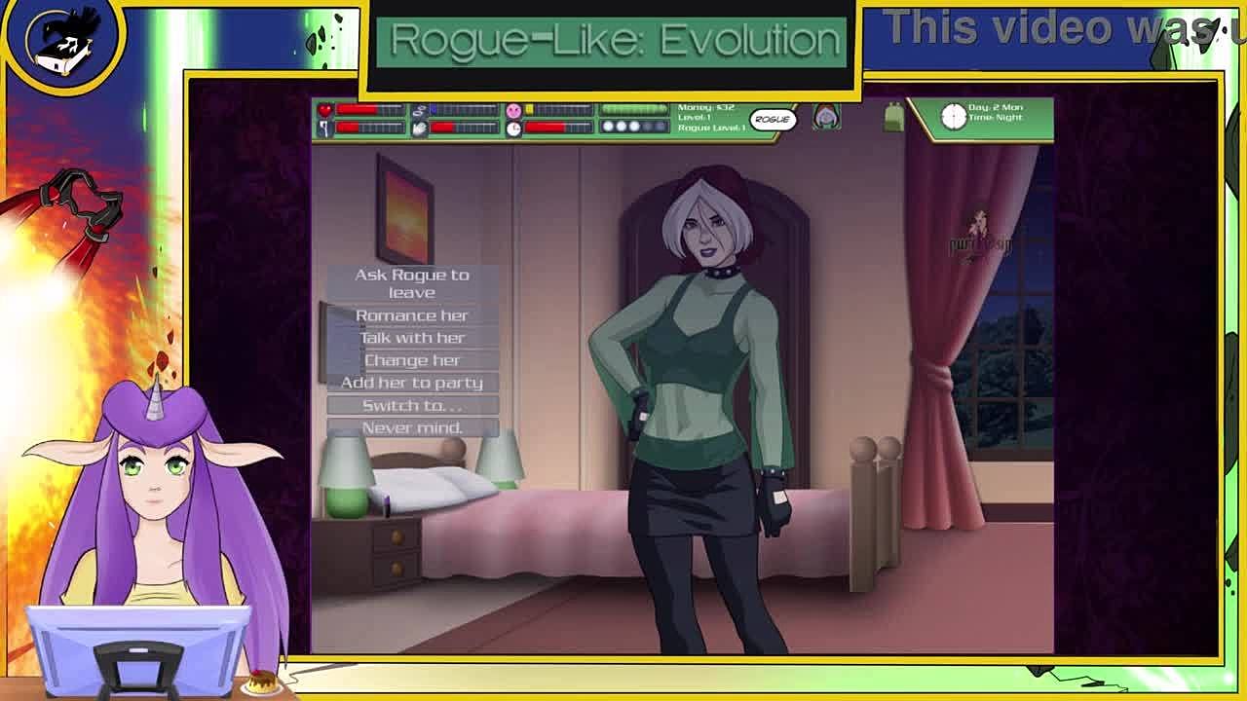Click the small clock icon below smiley

513,128
